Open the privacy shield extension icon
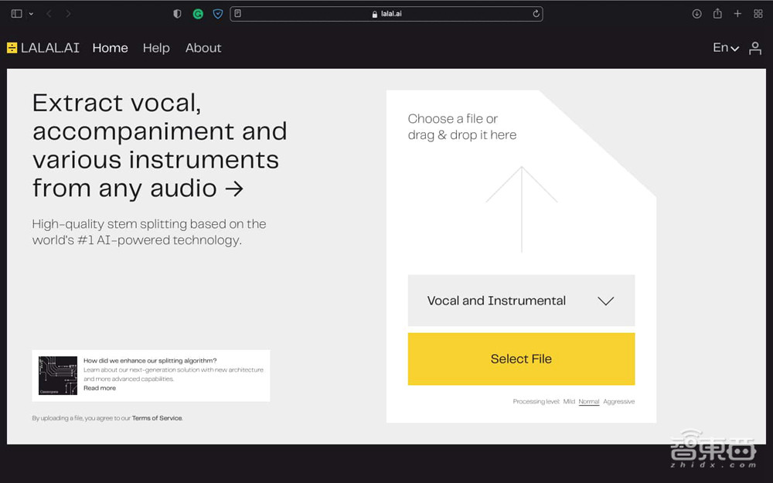The height and width of the screenshot is (483, 773). pos(217,14)
